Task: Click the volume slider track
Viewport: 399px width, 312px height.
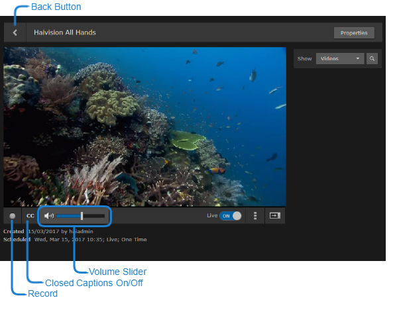Action: [80, 216]
